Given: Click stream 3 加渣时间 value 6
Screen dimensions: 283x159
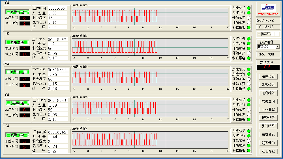Looking at the screenshot, I should pos(25,79).
